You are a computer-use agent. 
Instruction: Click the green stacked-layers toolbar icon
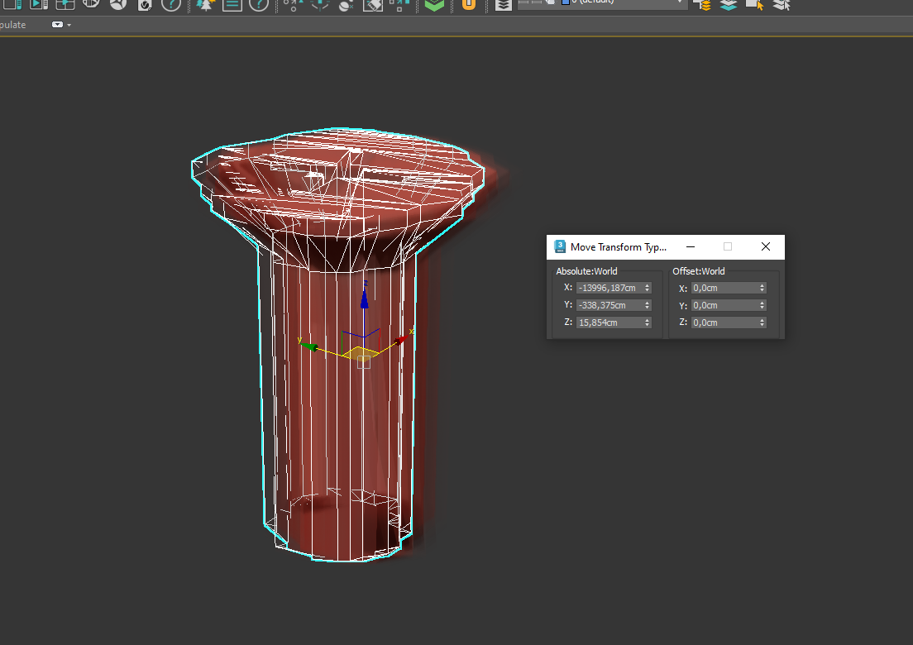tap(434, 4)
